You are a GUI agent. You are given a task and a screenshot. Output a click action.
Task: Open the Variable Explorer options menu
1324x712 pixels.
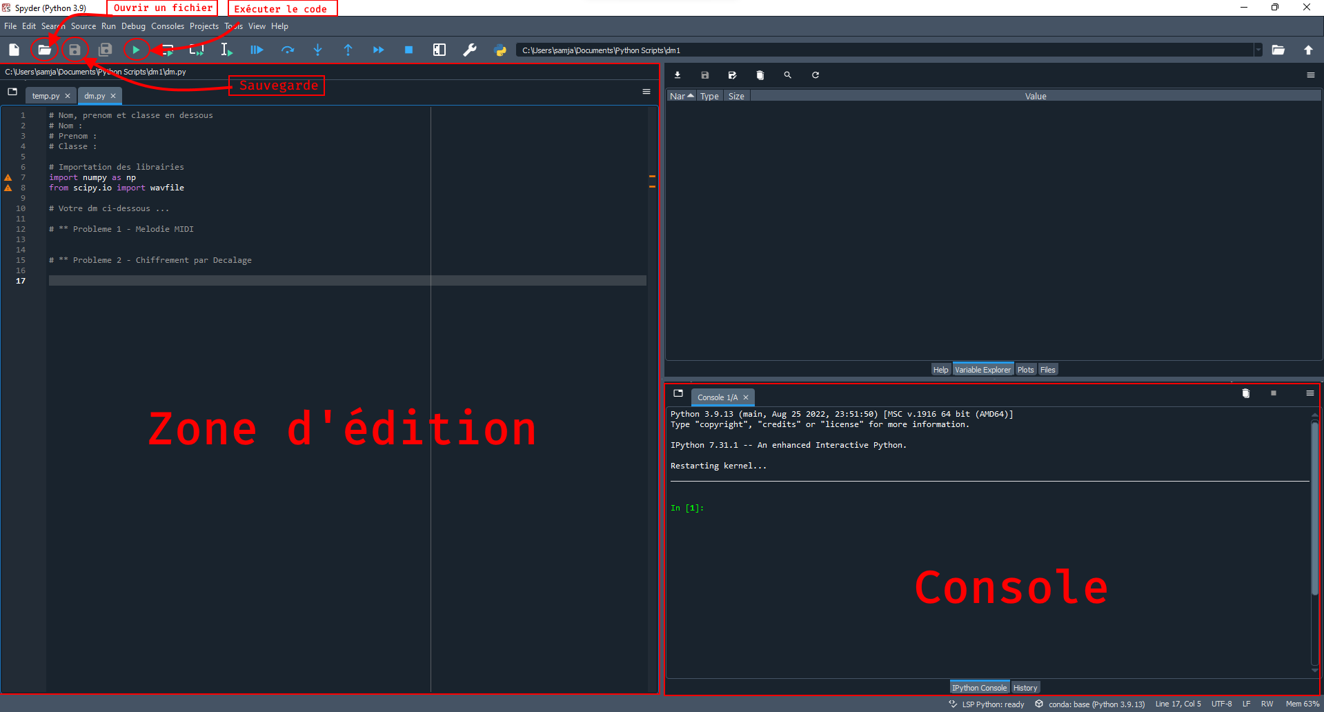pyautogui.click(x=1311, y=75)
